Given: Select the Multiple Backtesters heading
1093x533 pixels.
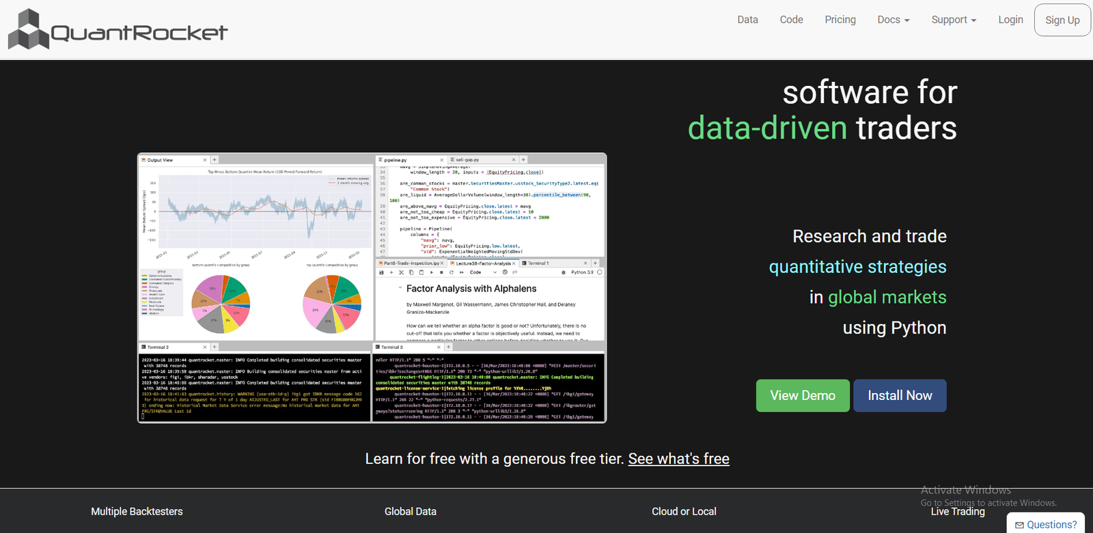Looking at the screenshot, I should click(x=137, y=511).
